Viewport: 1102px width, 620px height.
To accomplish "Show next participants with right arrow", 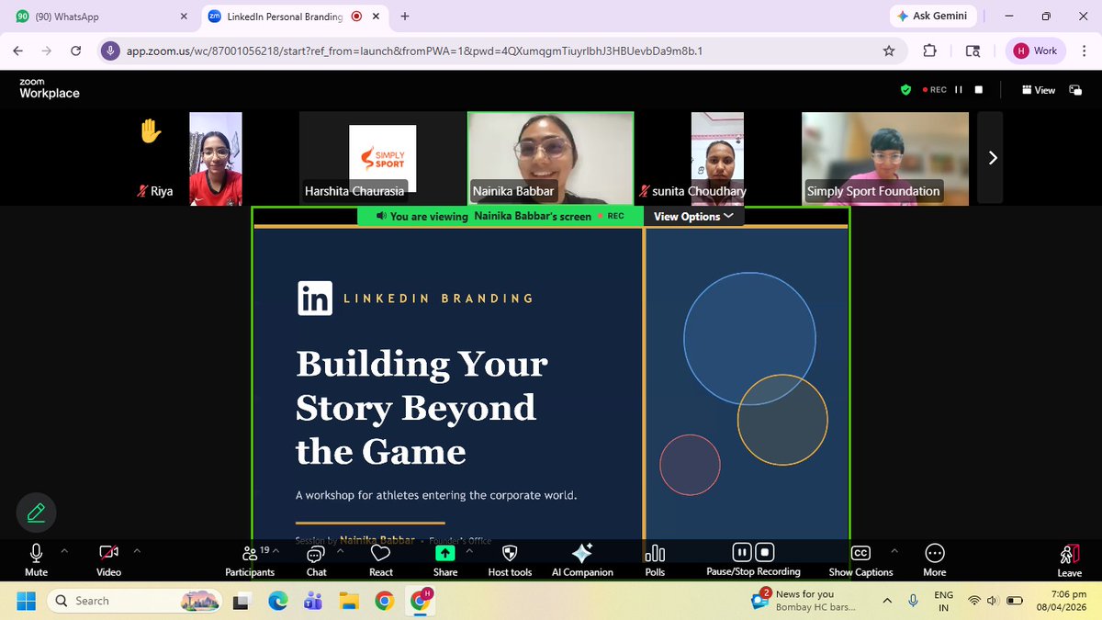I will [x=992, y=158].
